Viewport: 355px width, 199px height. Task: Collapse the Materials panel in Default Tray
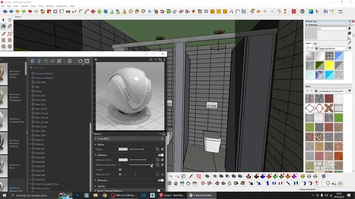click(307, 25)
